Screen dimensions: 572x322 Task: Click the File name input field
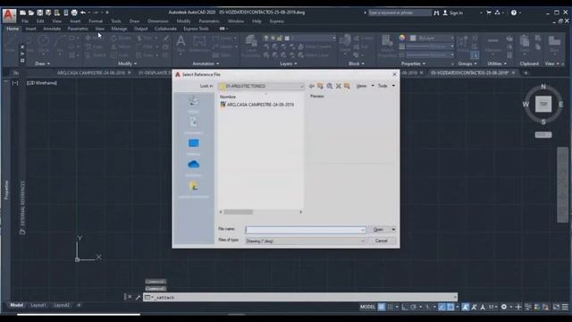click(306, 230)
